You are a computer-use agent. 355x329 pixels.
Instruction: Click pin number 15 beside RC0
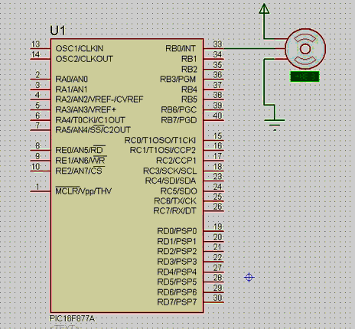click(217, 136)
